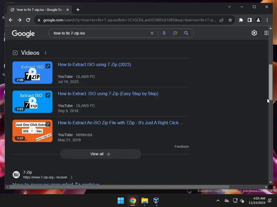
Task: Click the Chrome taskbar icon
Action: pyautogui.click(x=133, y=201)
